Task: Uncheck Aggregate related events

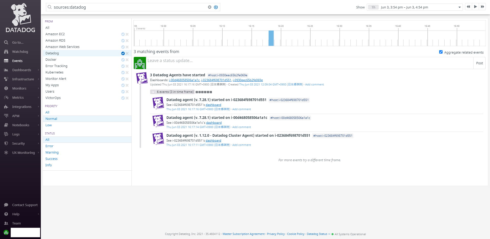Action: pos(441,52)
